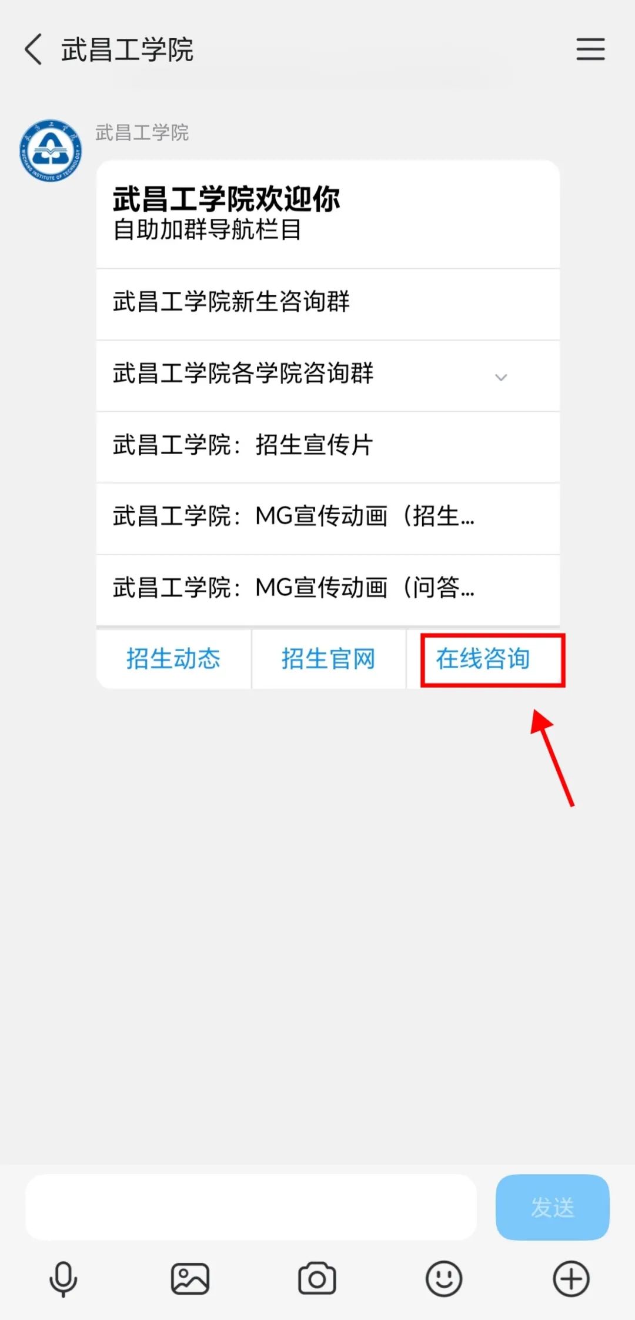Open MG宣传动画（问答 entry
635x1320 pixels.
coord(328,590)
